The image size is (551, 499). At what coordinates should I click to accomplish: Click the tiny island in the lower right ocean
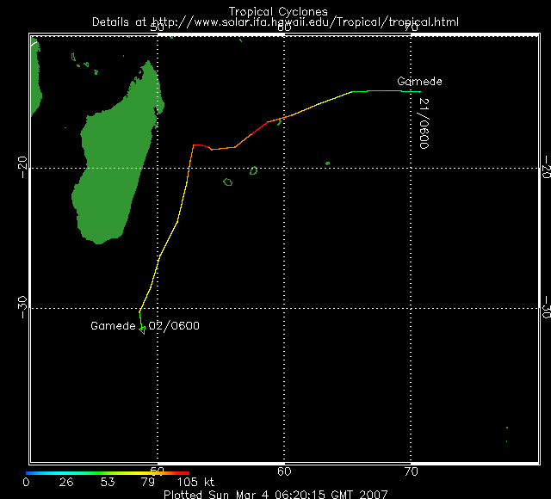point(507,428)
